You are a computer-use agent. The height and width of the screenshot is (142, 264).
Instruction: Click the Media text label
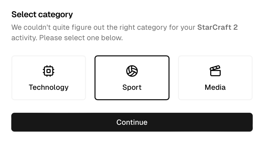215,87
